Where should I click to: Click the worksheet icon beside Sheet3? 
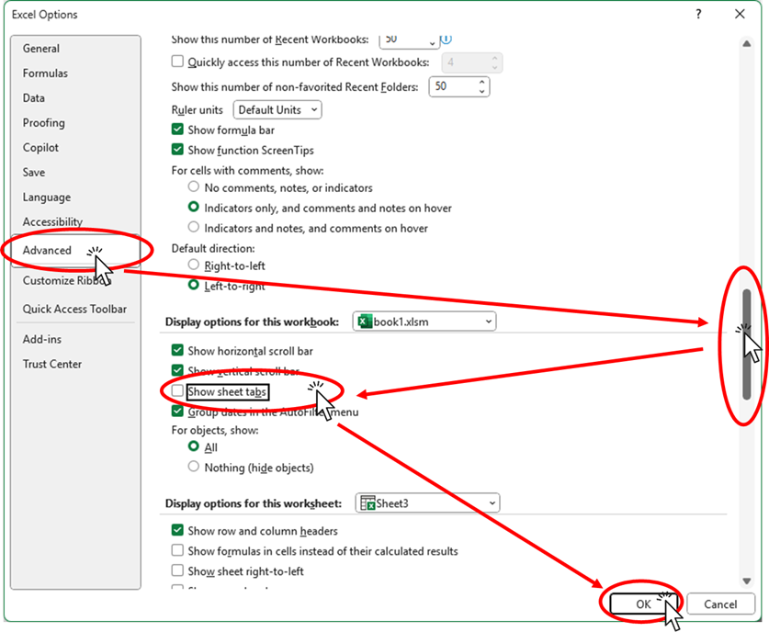pos(368,503)
